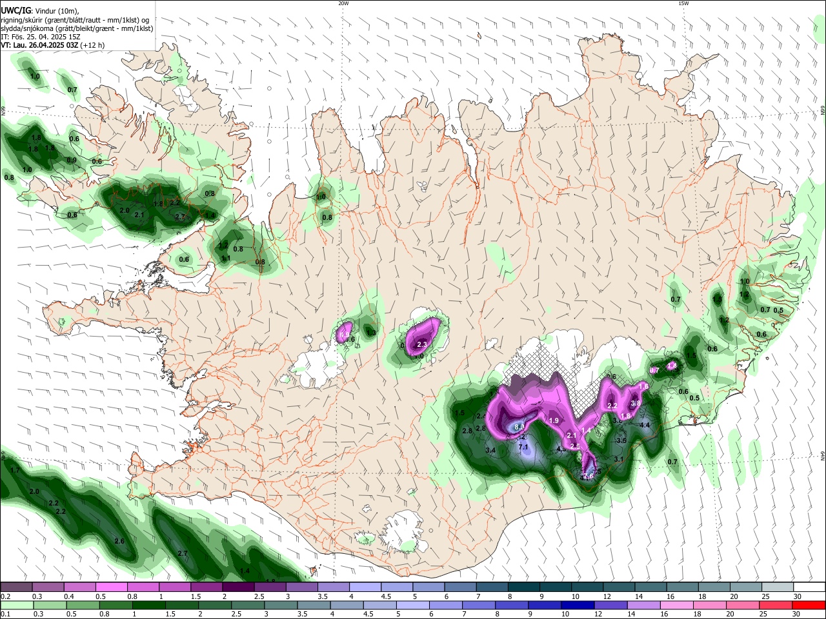Click the 0.2 label in the upper legend
This screenshot has width=826, height=619.
pyautogui.click(x=6, y=596)
